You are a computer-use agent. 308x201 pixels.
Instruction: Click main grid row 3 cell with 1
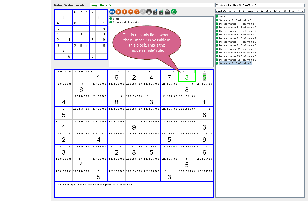[204, 100]
